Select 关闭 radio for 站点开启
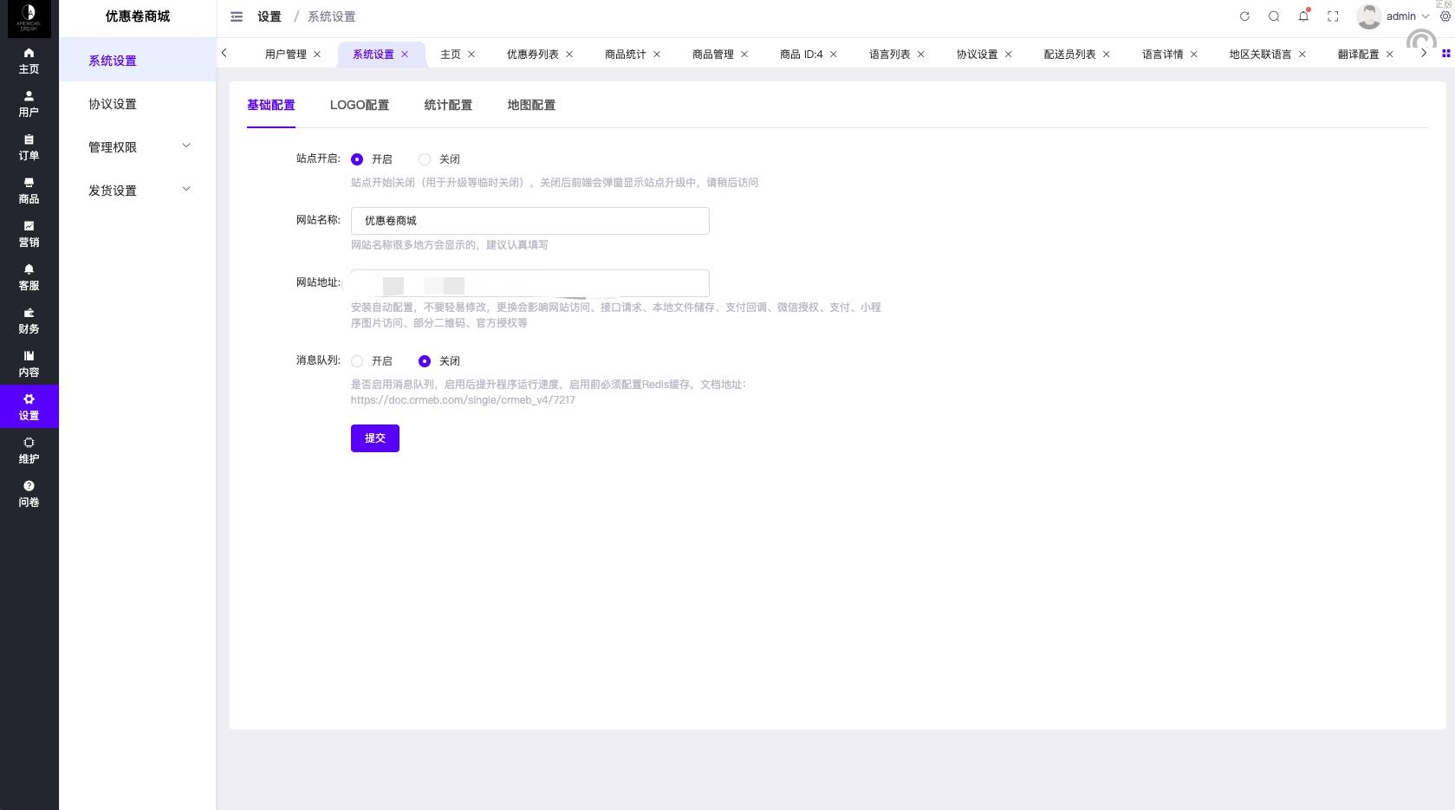The image size is (1455, 810). tap(425, 159)
